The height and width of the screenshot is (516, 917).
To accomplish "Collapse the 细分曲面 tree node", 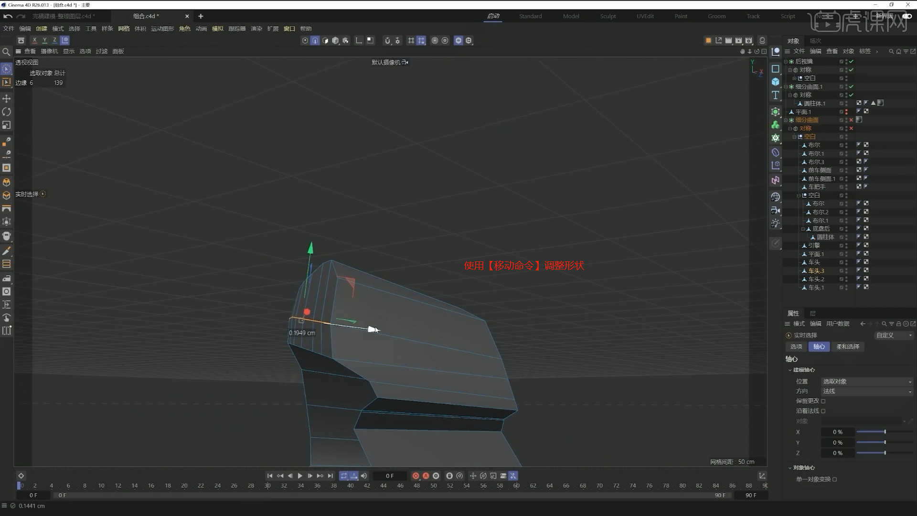I will point(786,120).
